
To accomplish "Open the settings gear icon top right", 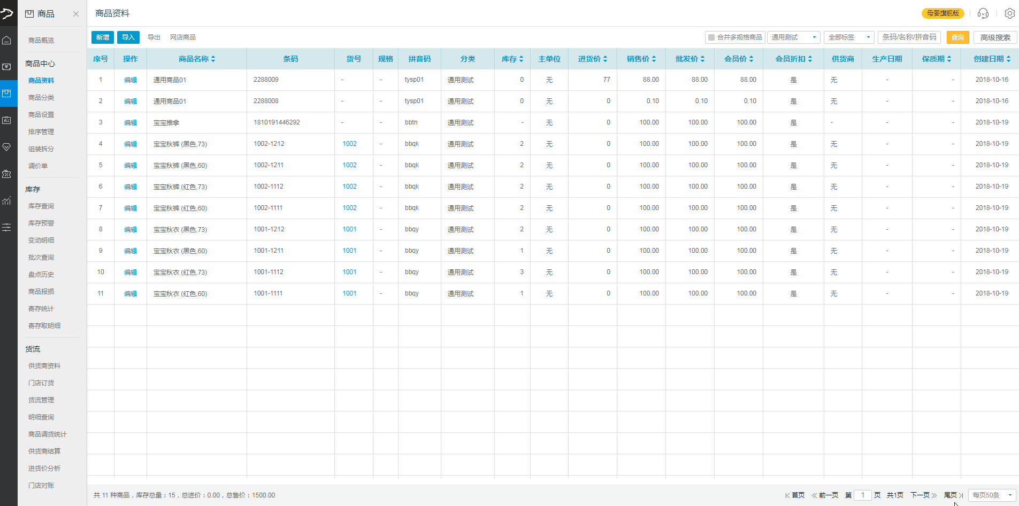I will pyautogui.click(x=1010, y=13).
